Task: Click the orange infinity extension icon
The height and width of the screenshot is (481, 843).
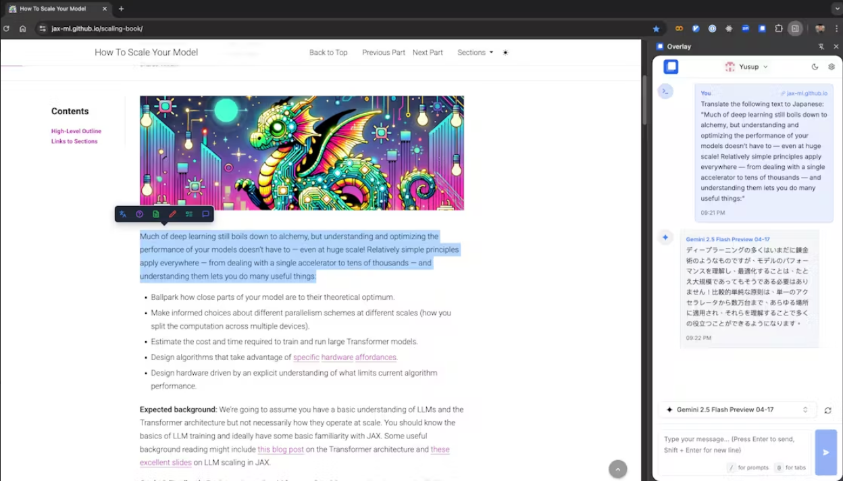Action: 679,29
